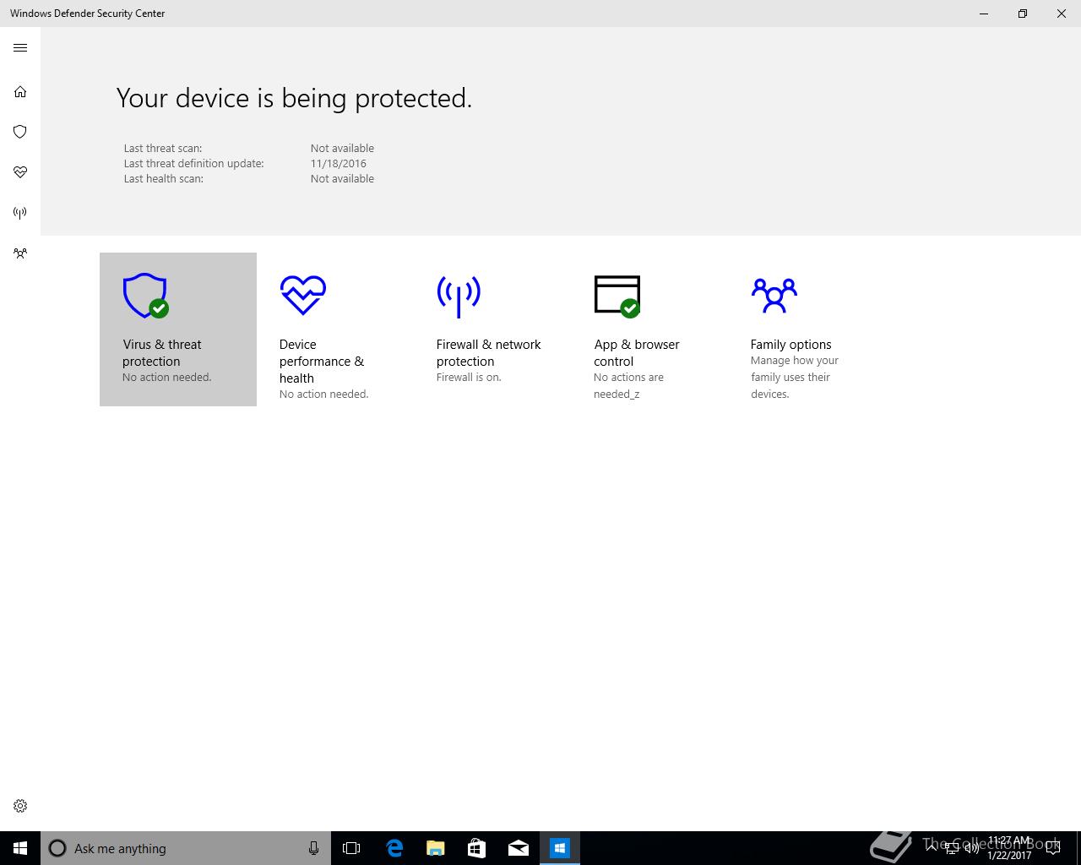Open Firewall & network antenna icon in sidebar
The width and height of the screenshot is (1081, 865).
(x=20, y=213)
